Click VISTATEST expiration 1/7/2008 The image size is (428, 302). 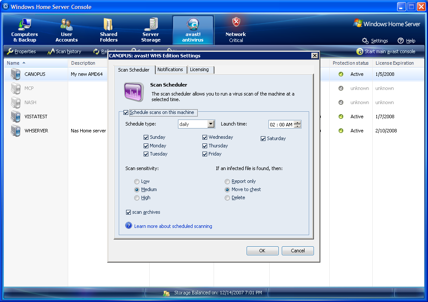click(x=385, y=117)
